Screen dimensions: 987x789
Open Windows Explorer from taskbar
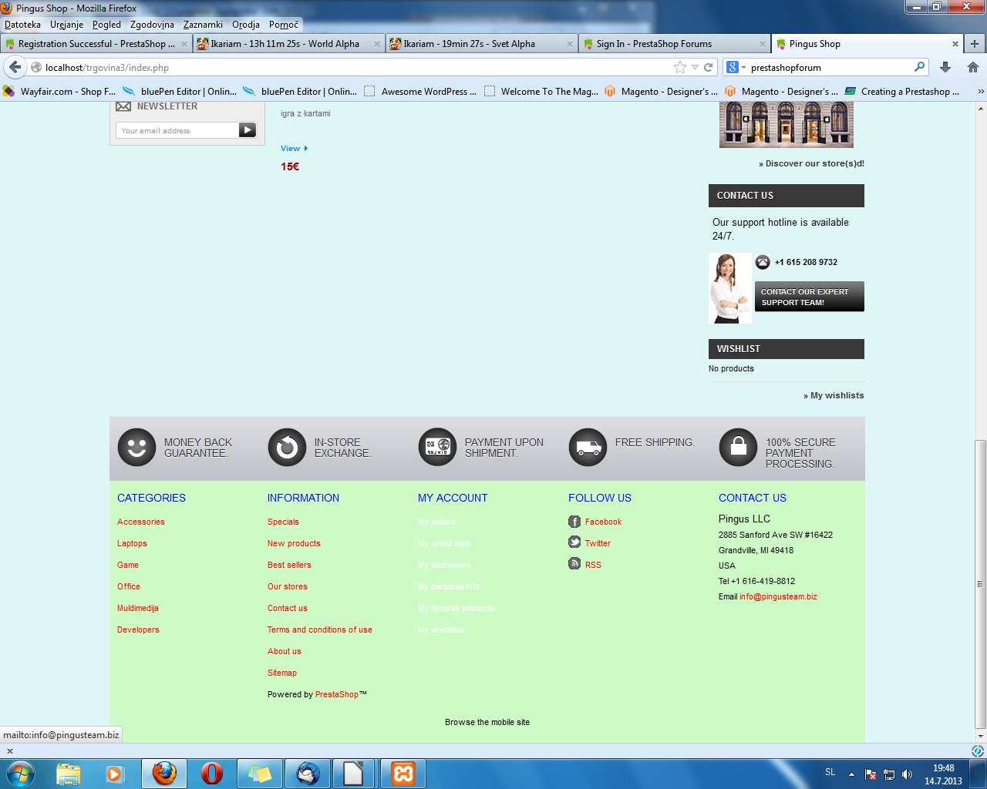tap(69, 774)
